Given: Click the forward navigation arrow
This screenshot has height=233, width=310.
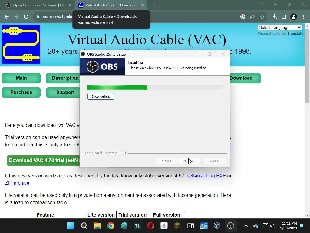Looking at the screenshot, I should pos(16,17).
